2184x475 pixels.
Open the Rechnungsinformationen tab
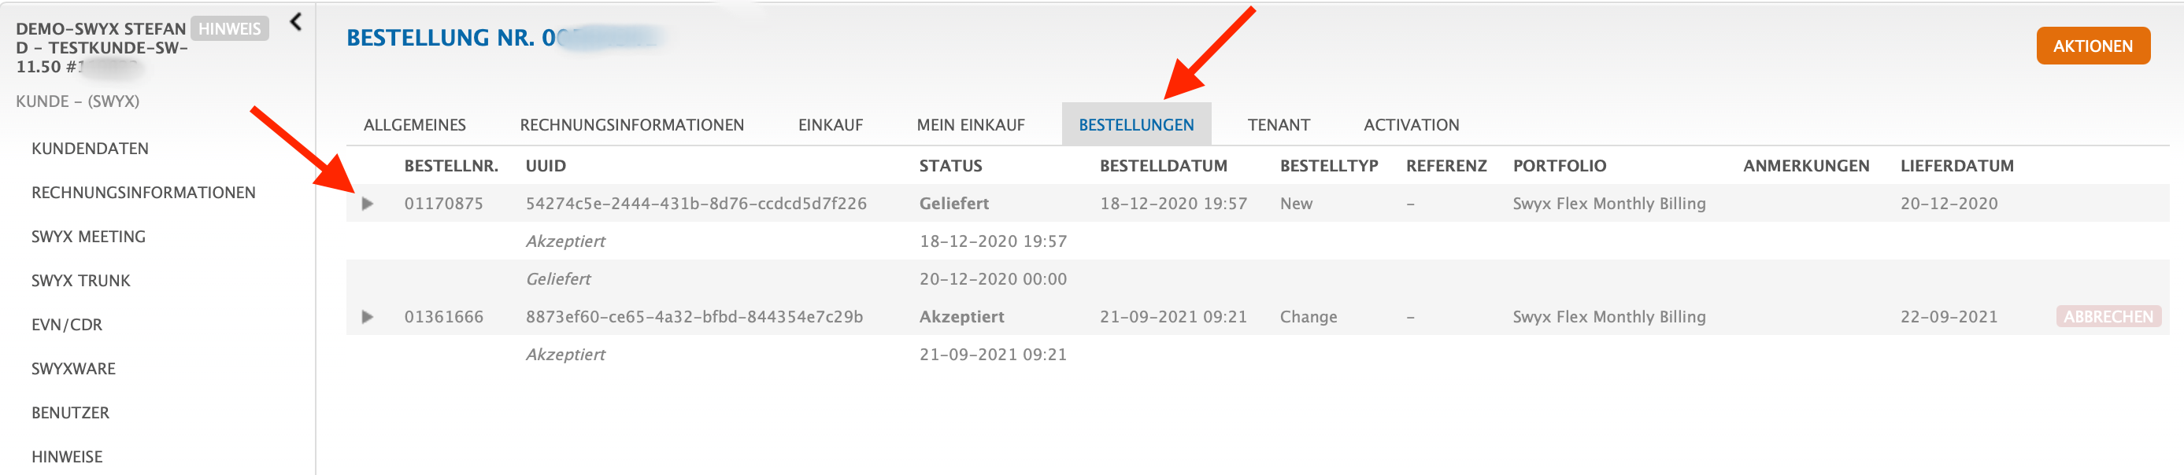coord(631,125)
